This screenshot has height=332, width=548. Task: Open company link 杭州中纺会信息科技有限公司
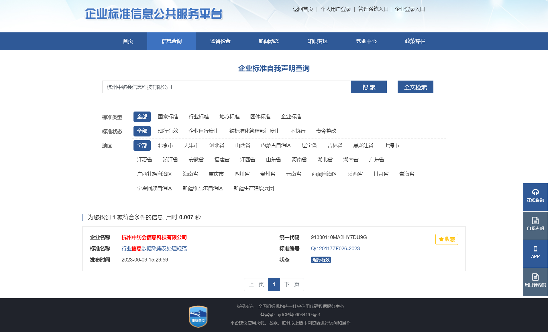click(154, 237)
